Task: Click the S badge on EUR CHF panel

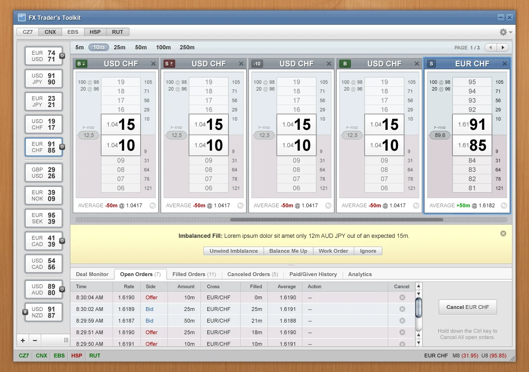Action: click(431, 63)
